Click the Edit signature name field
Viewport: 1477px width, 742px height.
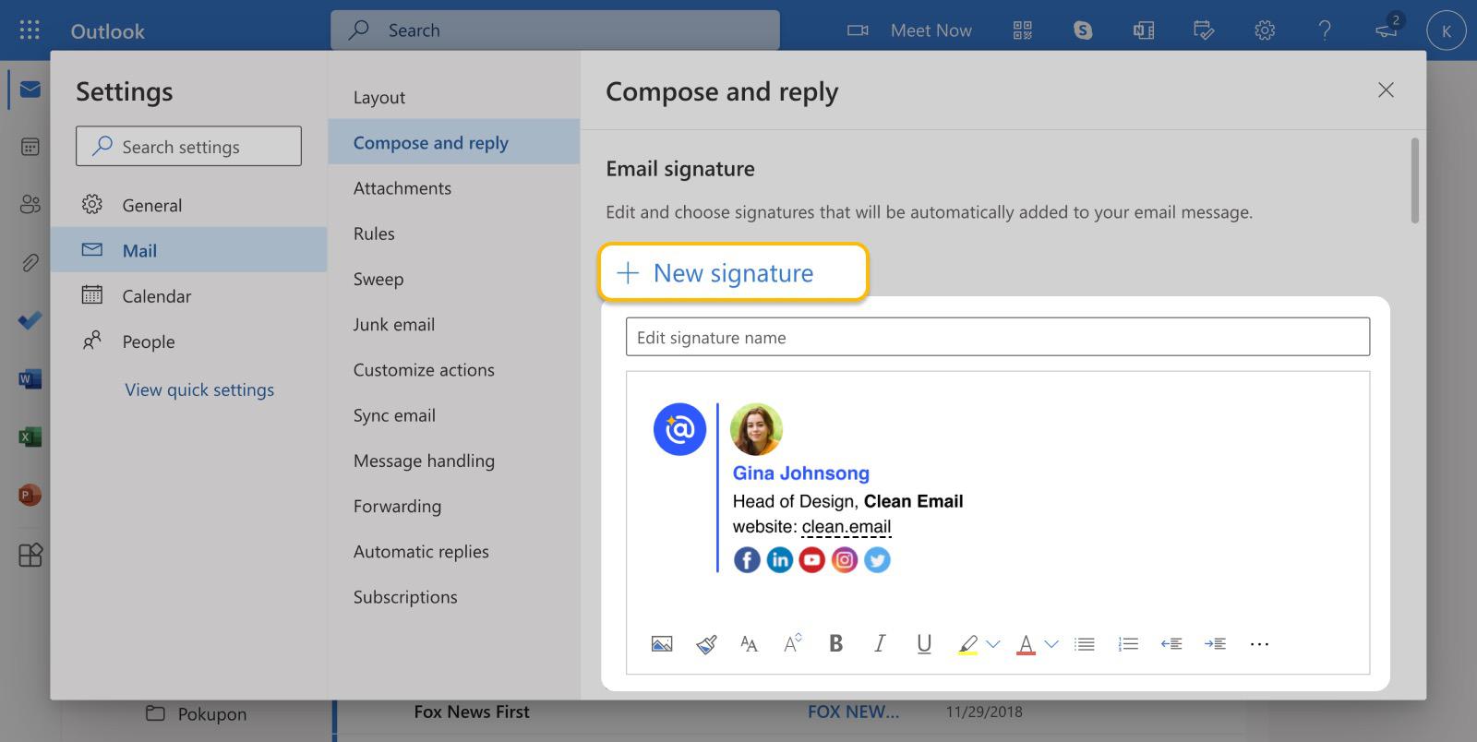point(998,337)
